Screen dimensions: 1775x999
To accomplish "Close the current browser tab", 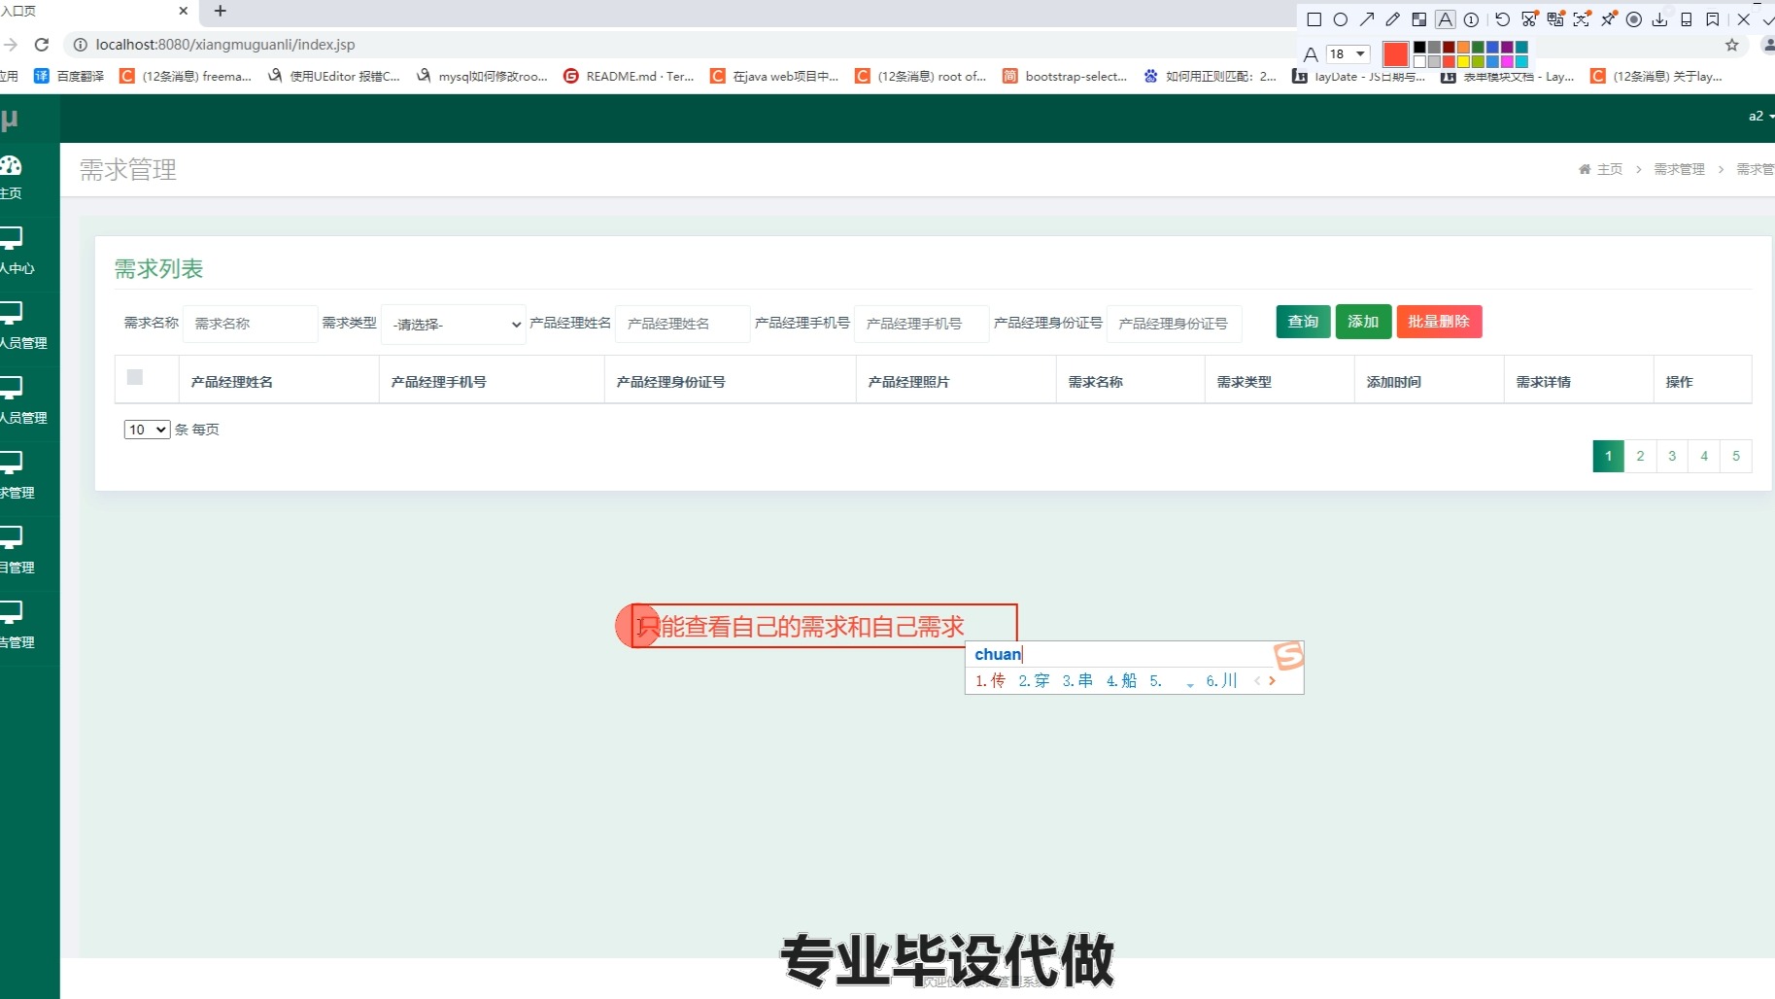I will [x=184, y=11].
